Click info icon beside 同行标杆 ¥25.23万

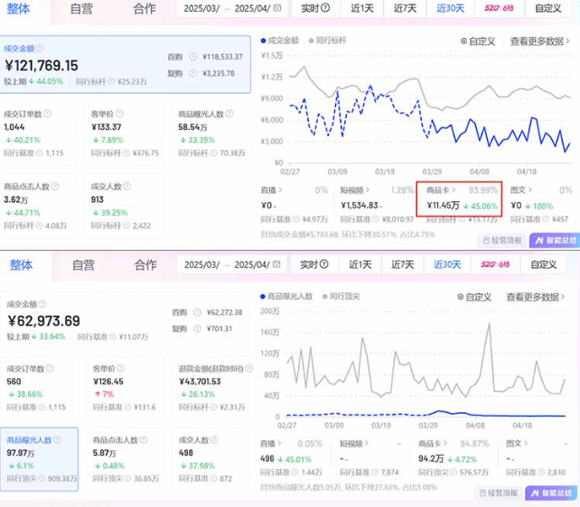coord(111,81)
